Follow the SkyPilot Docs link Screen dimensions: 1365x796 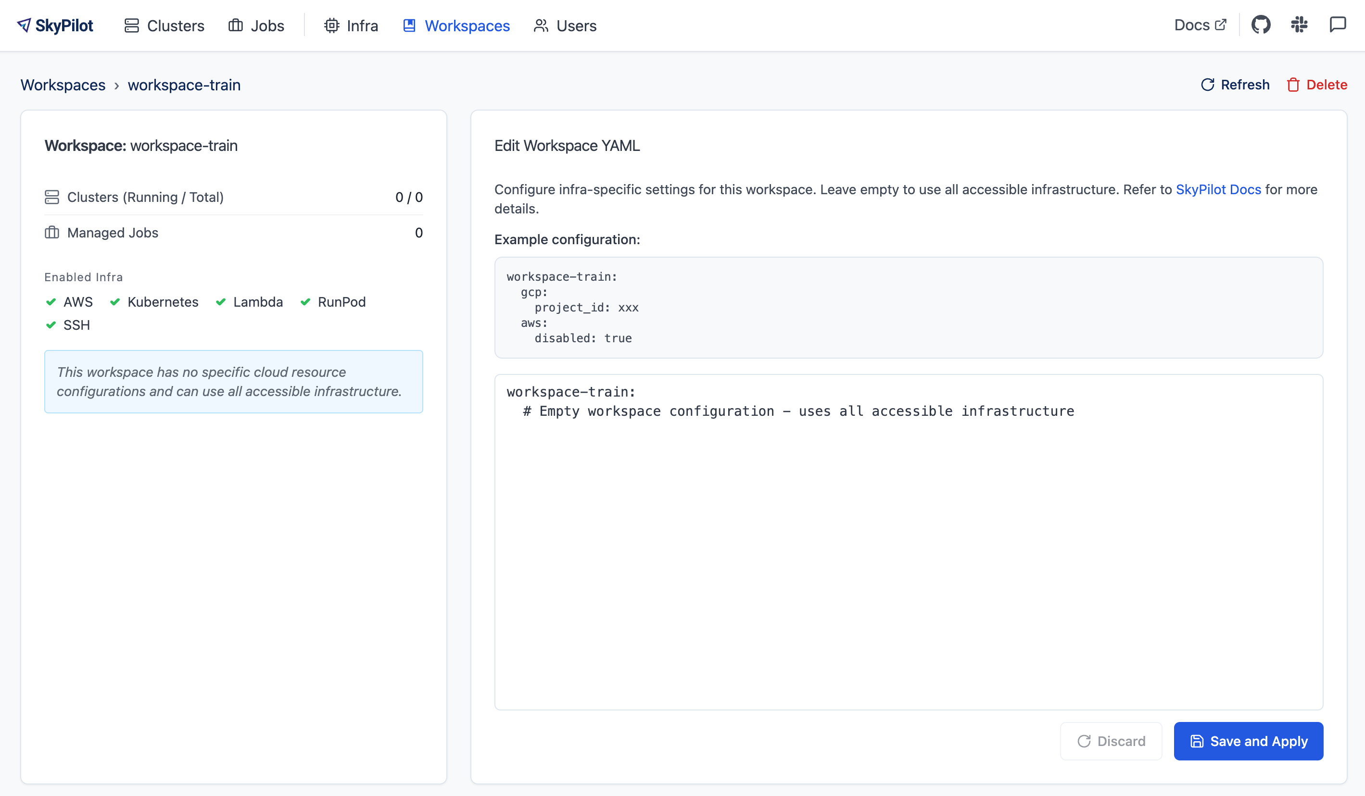(x=1218, y=189)
